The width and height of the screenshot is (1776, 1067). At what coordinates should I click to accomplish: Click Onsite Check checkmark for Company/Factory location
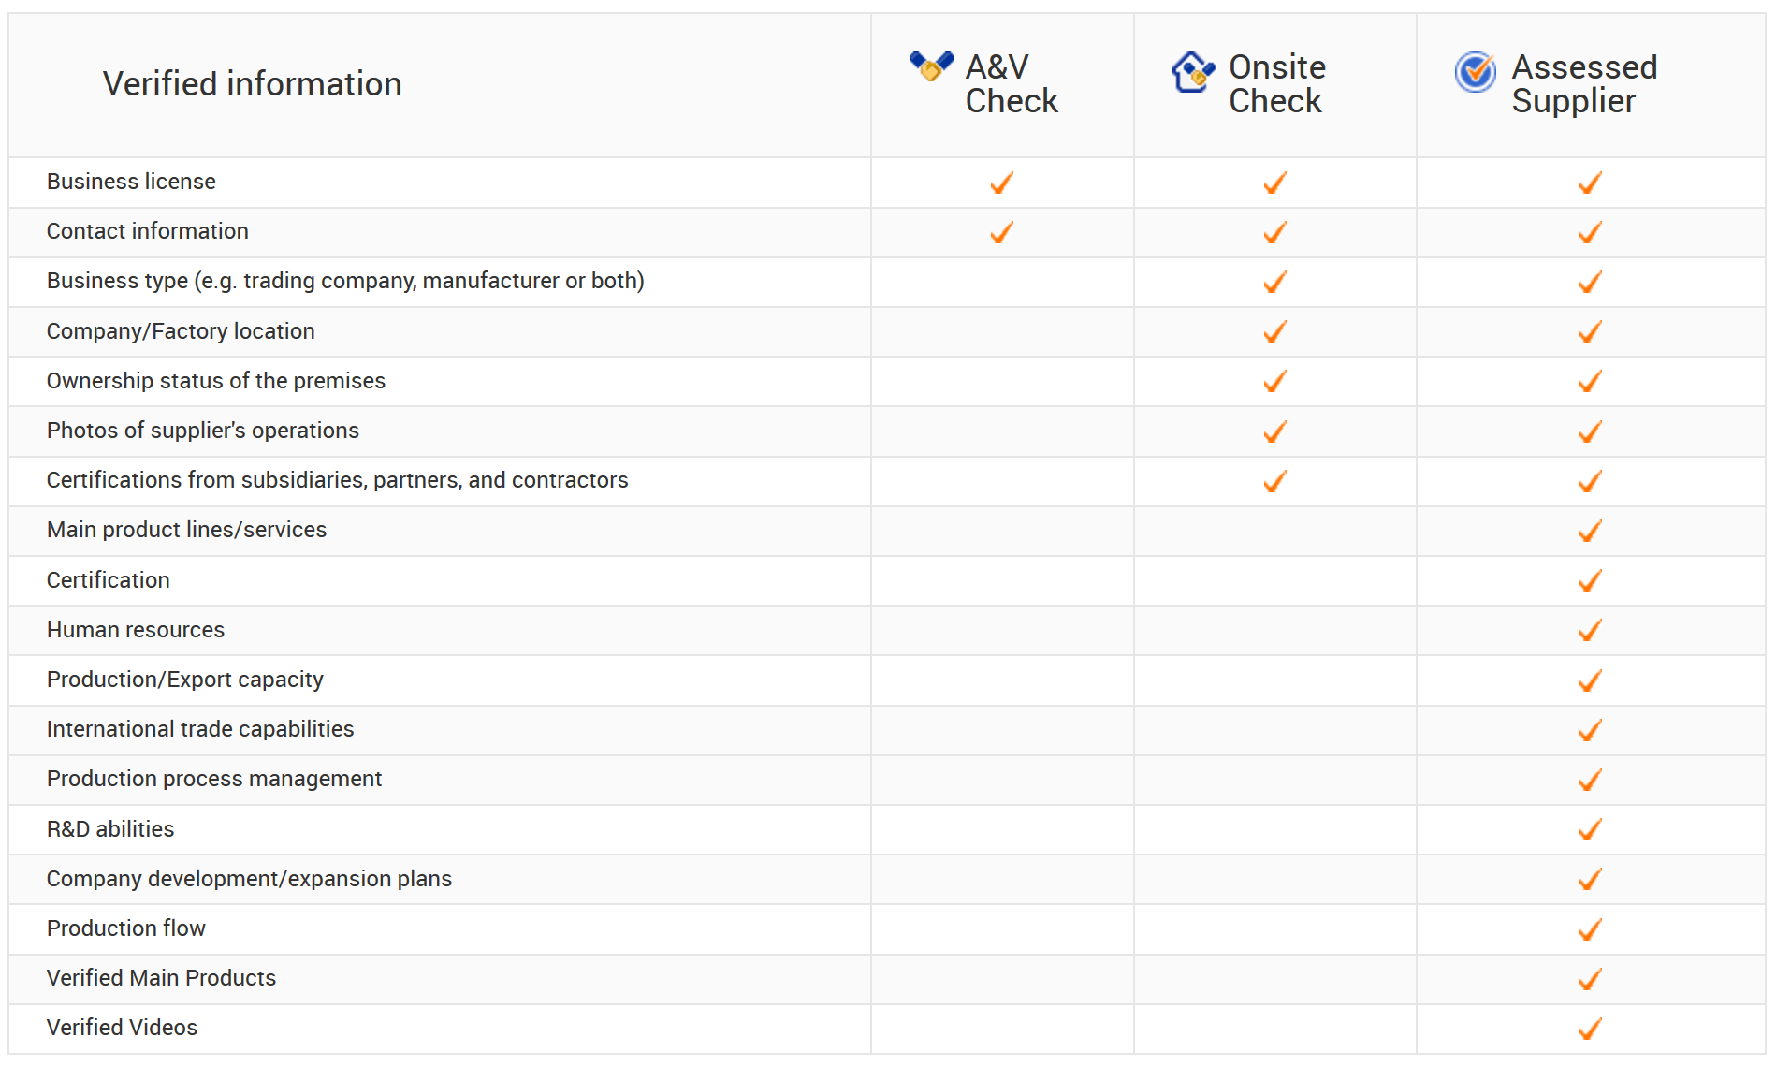tap(1274, 331)
